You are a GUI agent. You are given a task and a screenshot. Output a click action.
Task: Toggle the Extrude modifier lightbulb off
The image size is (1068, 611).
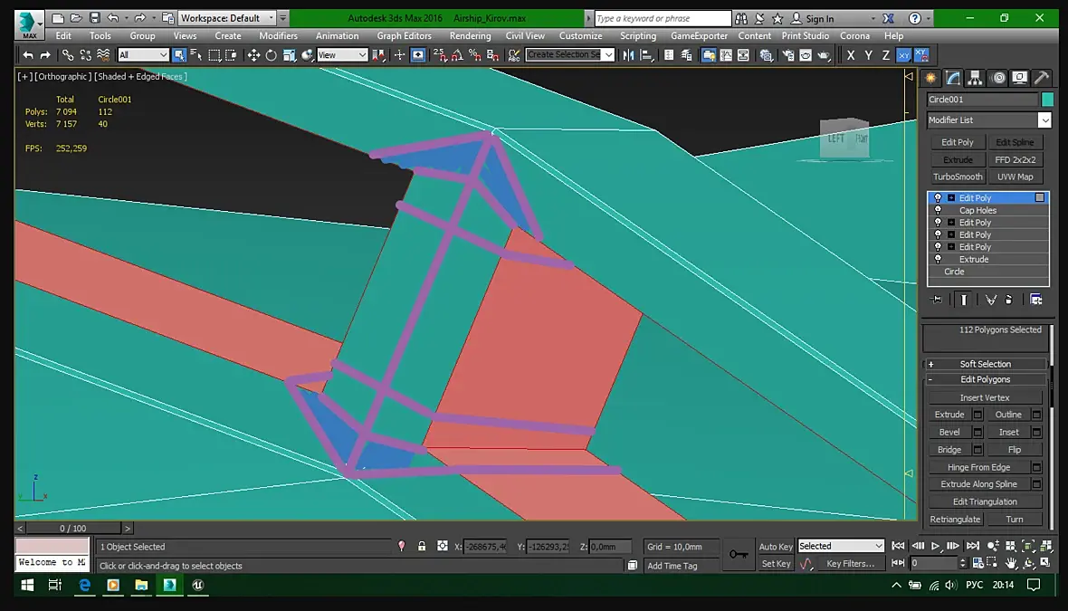(x=938, y=259)
